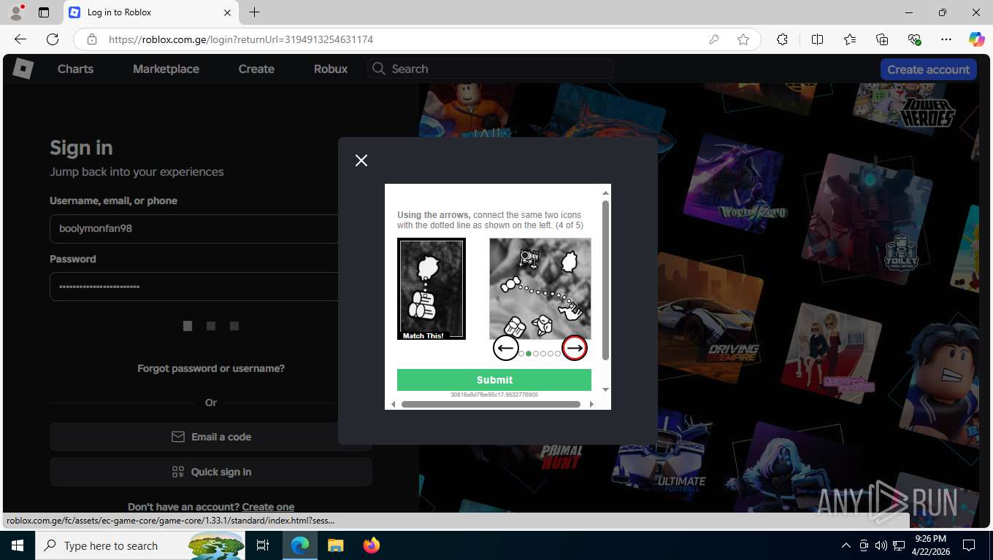
Task: Launch Firefox from the taskbar
Action: pos(371,545)
